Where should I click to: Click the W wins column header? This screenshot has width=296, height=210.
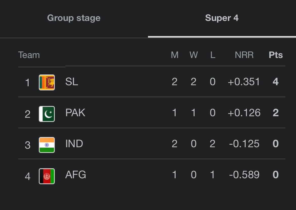click(194, 55)
